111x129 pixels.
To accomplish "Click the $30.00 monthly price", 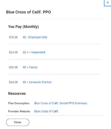I will point(13,67).
